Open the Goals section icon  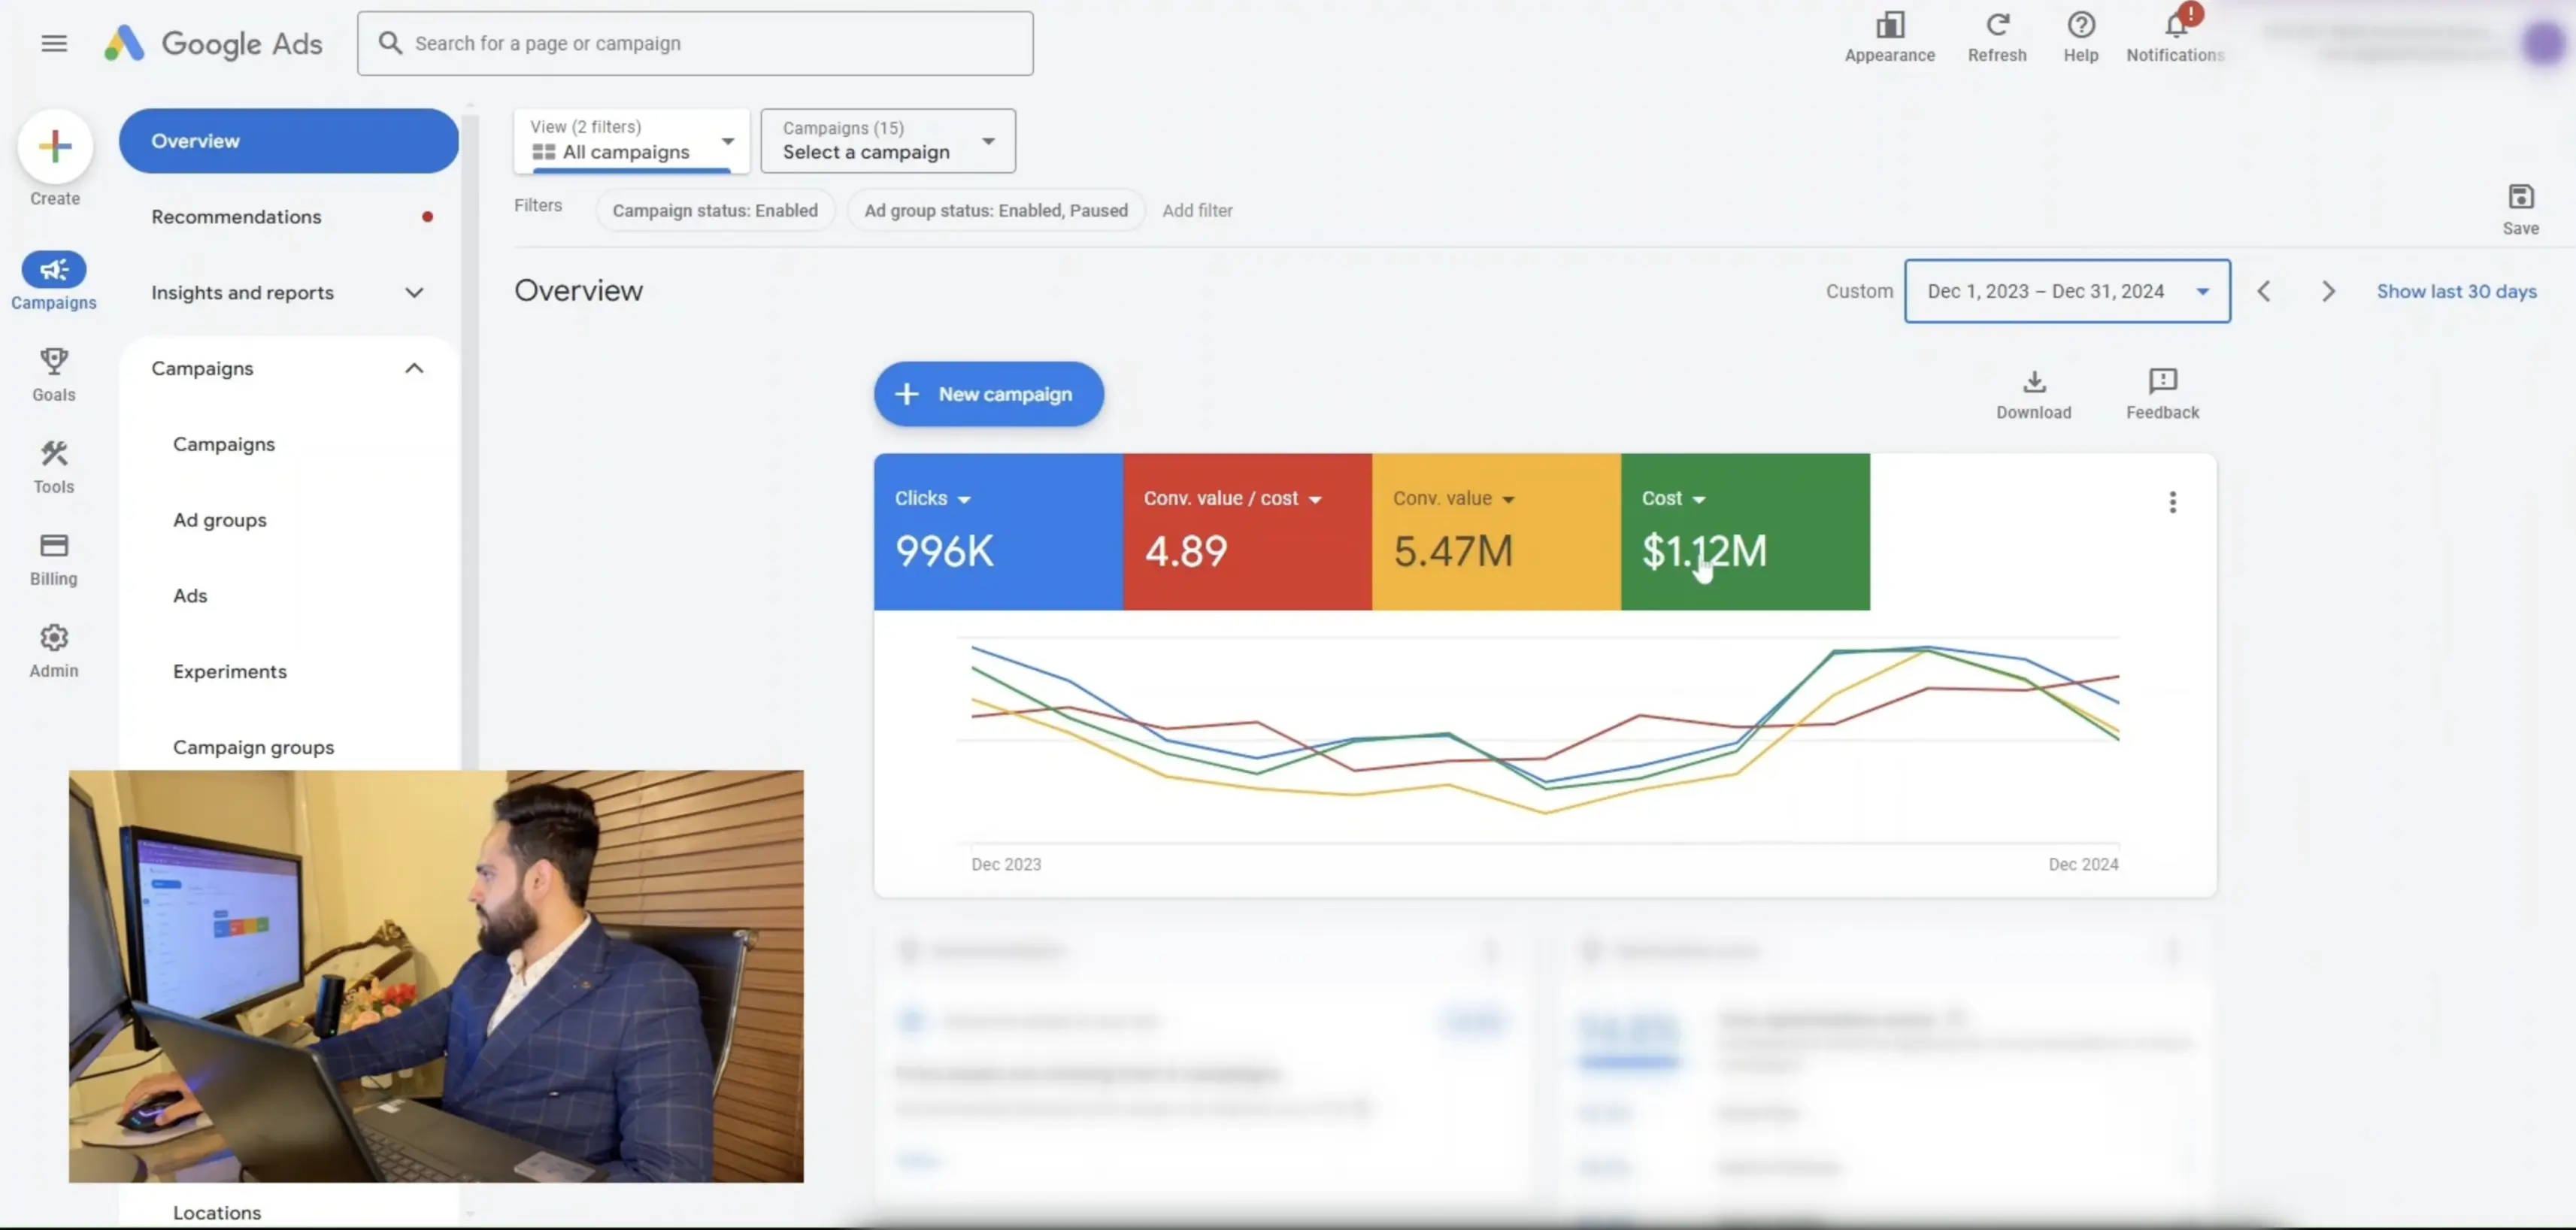coord(53,362)
